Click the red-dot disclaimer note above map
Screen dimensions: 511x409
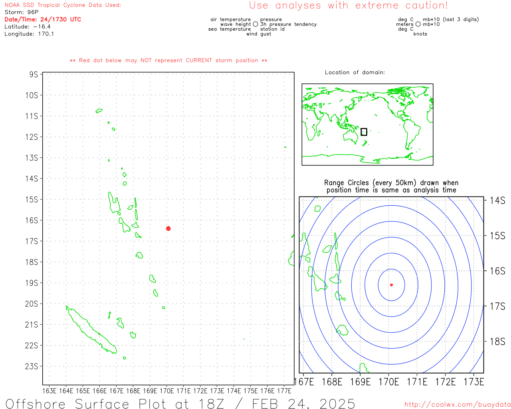[x=168, y=60]
